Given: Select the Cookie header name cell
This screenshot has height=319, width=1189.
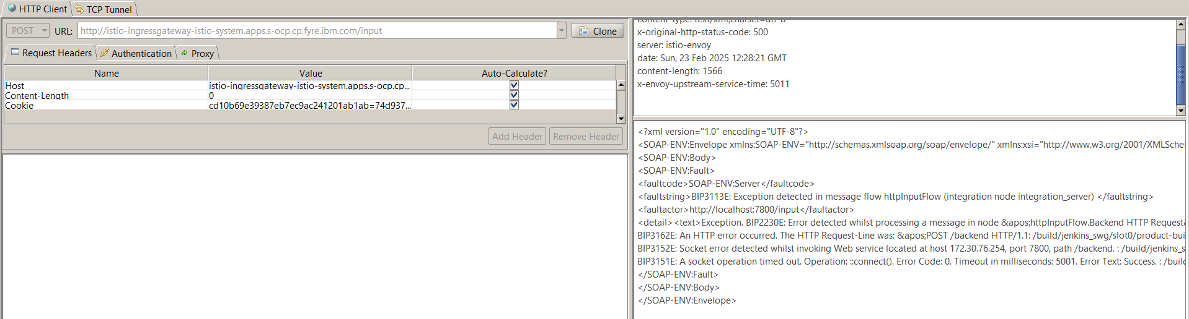Looking at the screenshot, I should [x=106, y=105].
